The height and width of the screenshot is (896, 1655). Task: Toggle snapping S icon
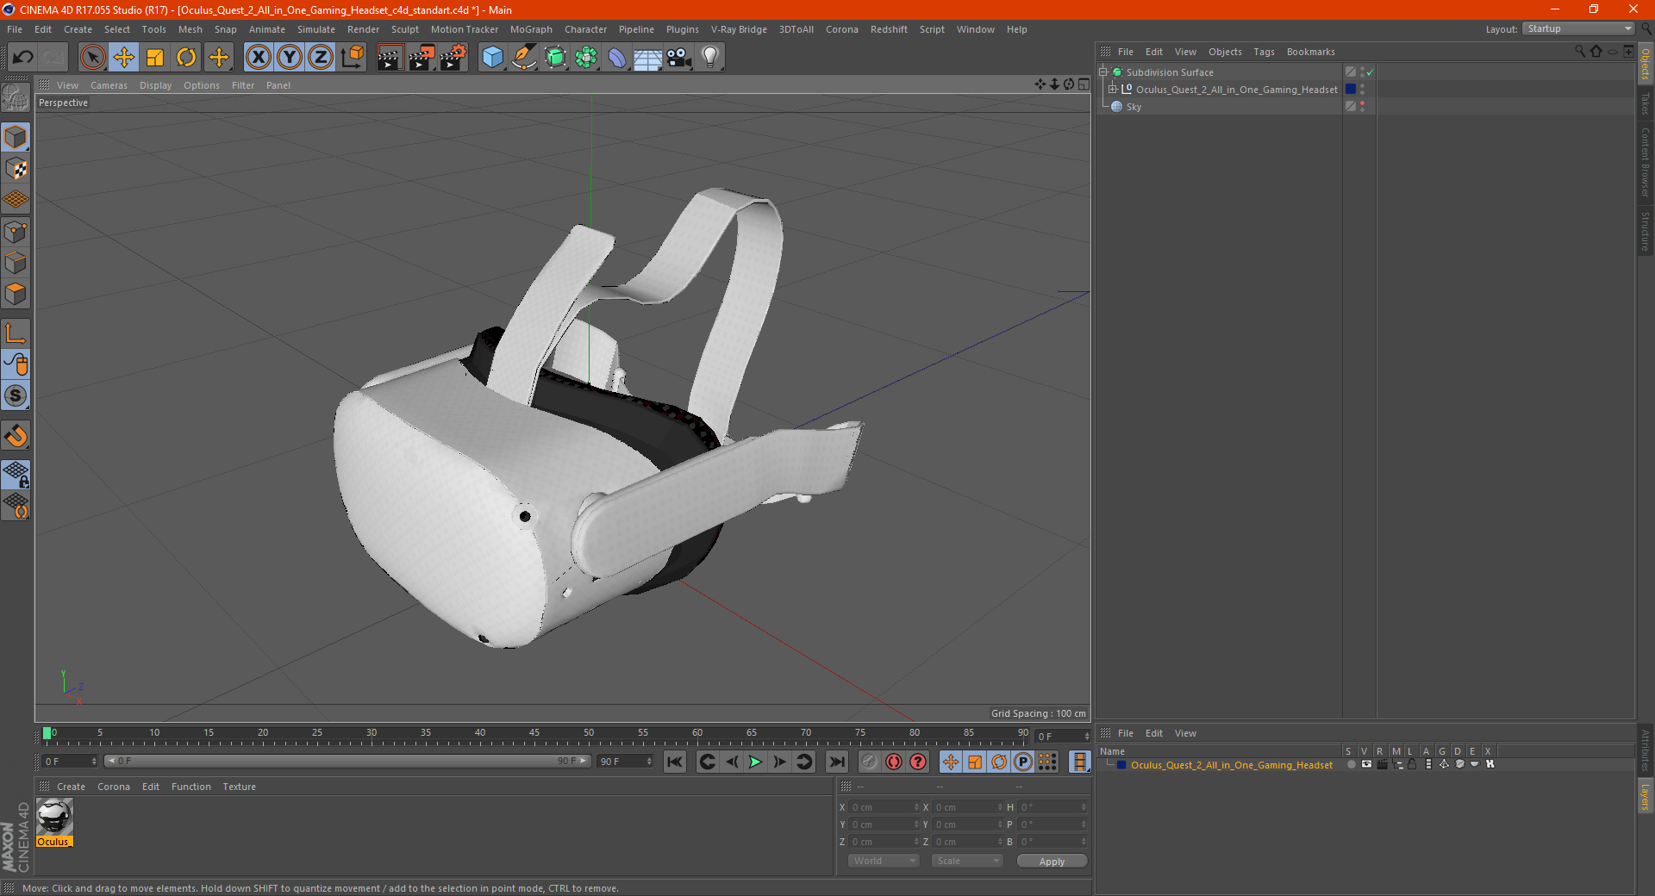[16, 395]
